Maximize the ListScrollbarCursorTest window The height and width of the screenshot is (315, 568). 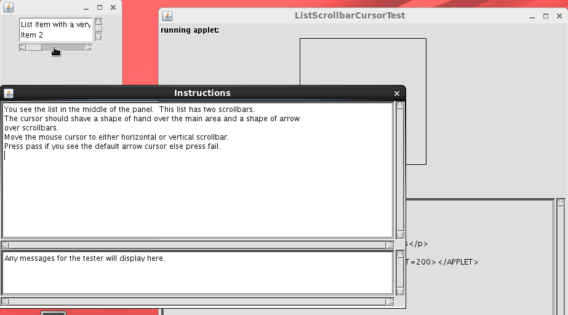click(x=546, y=16)
